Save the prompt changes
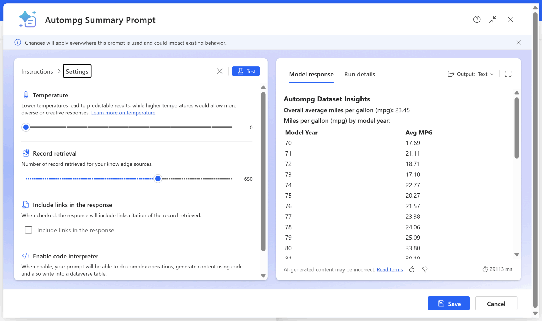This screenshot has width=542, height=321. [449, 304]
